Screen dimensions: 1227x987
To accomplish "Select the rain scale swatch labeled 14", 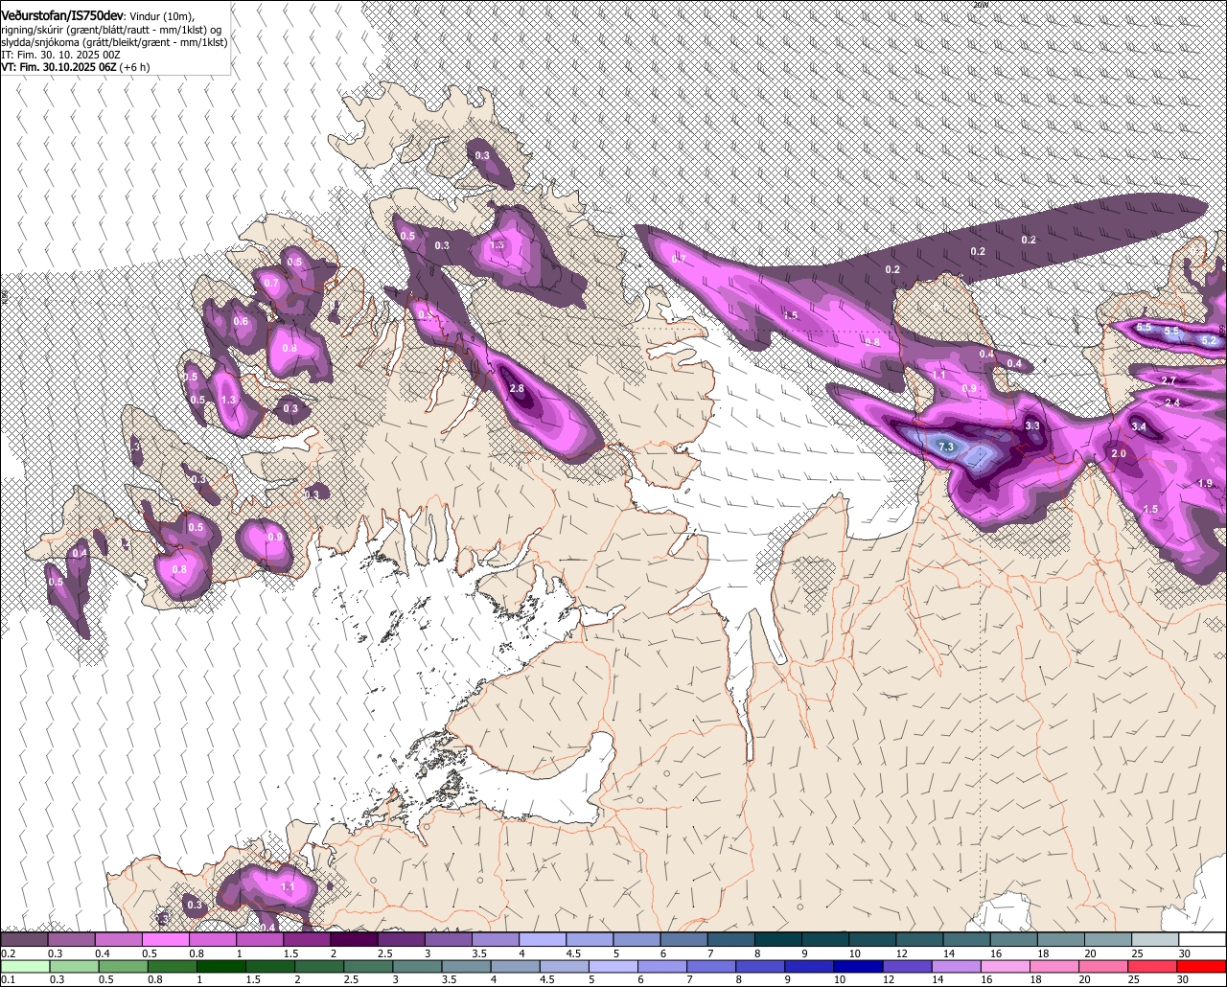I will (957, 966).
